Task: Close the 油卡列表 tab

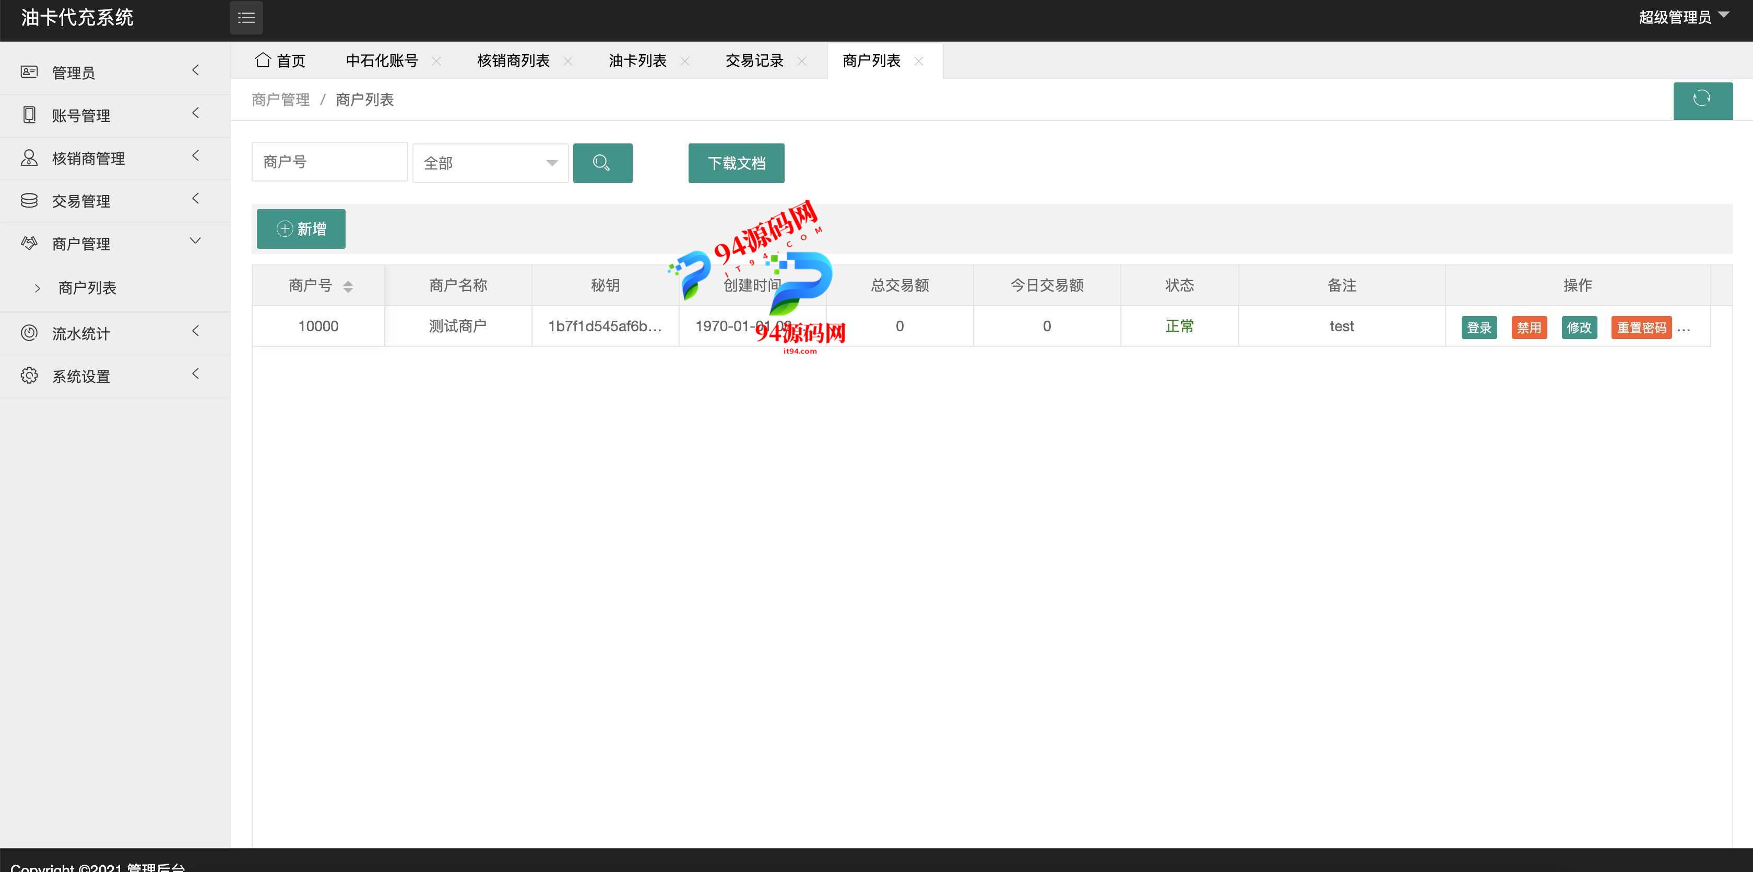Action: point(684,61)
